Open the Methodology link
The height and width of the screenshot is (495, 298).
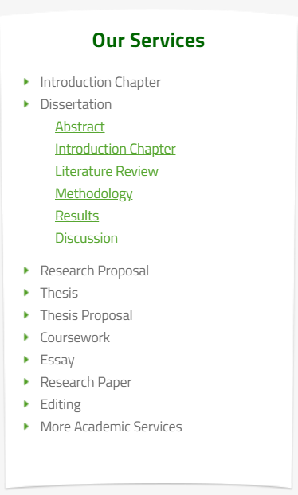[x=94, y=194]
